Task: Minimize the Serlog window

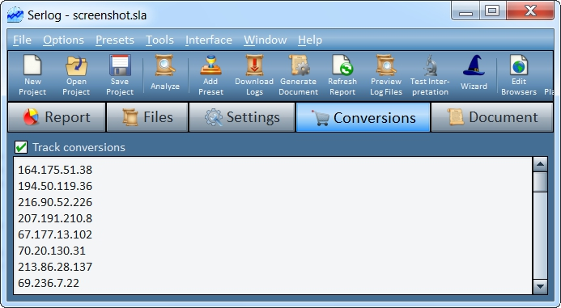Action: click(x=465, y=11)
